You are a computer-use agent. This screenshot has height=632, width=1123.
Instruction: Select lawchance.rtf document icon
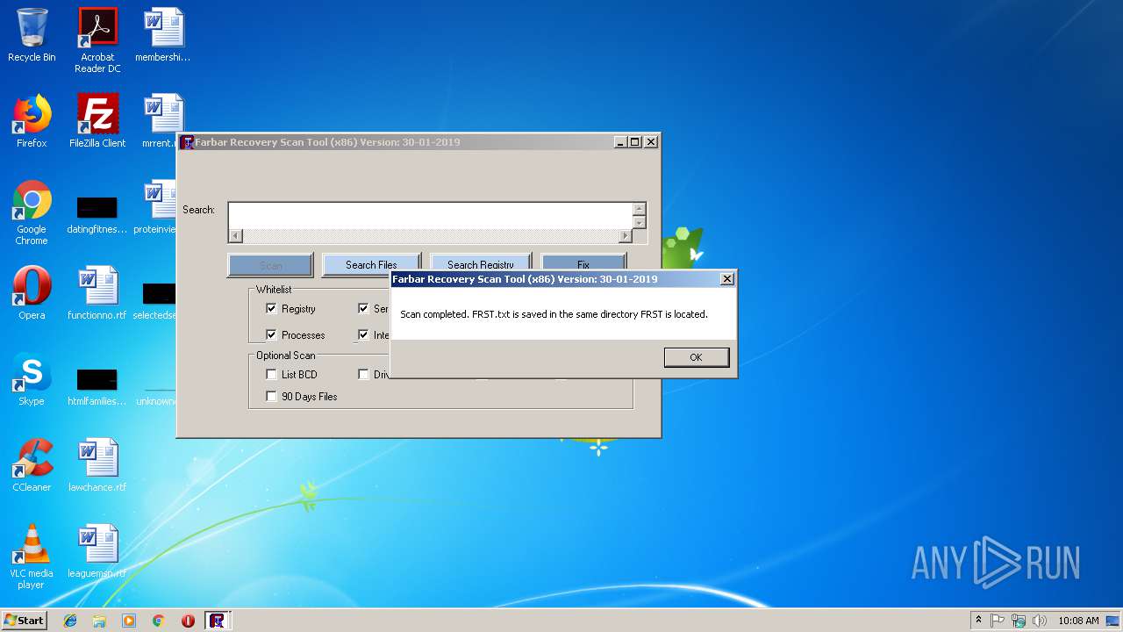click(97, 465)
